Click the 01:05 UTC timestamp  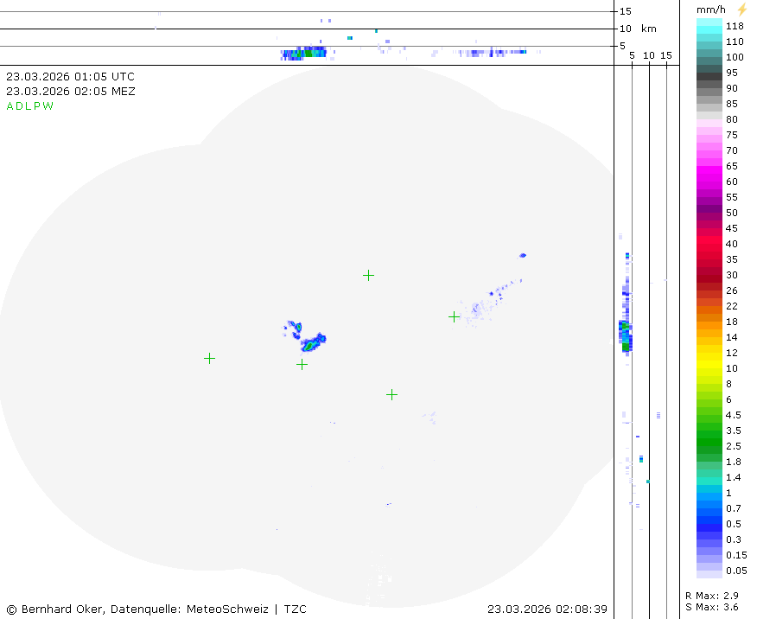point(70,76)
